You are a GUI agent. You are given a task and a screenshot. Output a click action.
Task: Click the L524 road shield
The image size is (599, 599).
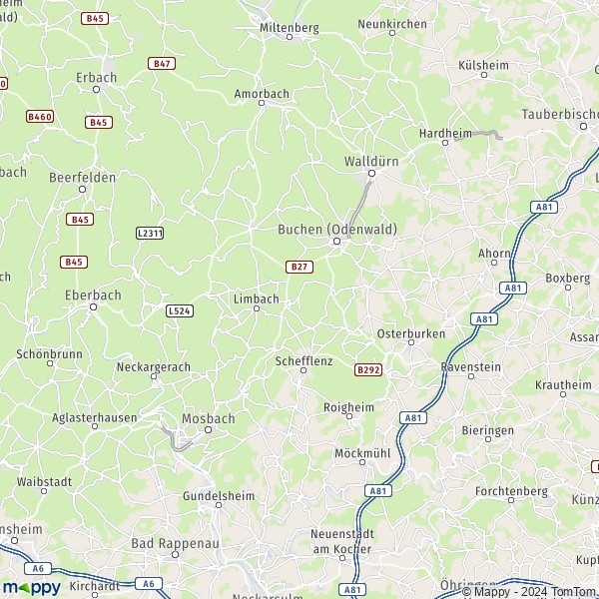point(180,310)
